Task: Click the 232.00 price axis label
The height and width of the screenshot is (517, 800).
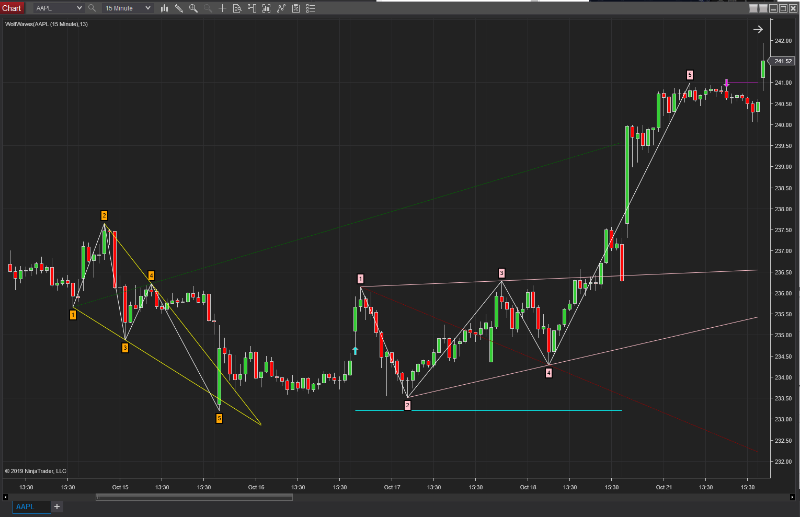Action: click(783, 462)
